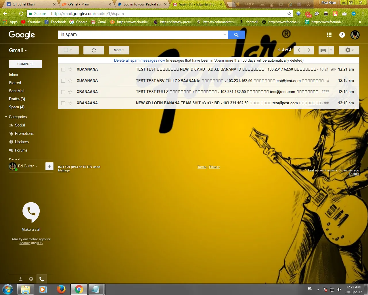Launch Firefox from the taskbar
The image size is (368, 295).
tap(61, 289)
